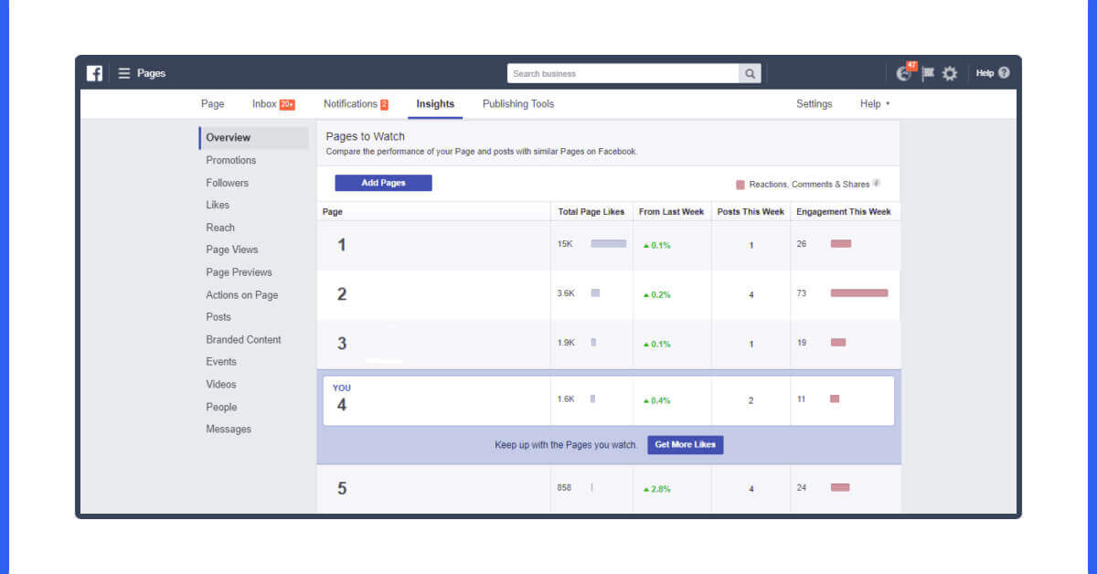
Task: Click the Pages to Watch heading
Action: tap(365, 137)
